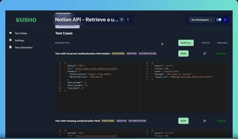The image size is (238, 139).
Task: Edit the missing authentication field test case
Action: [x=205, y=121]
